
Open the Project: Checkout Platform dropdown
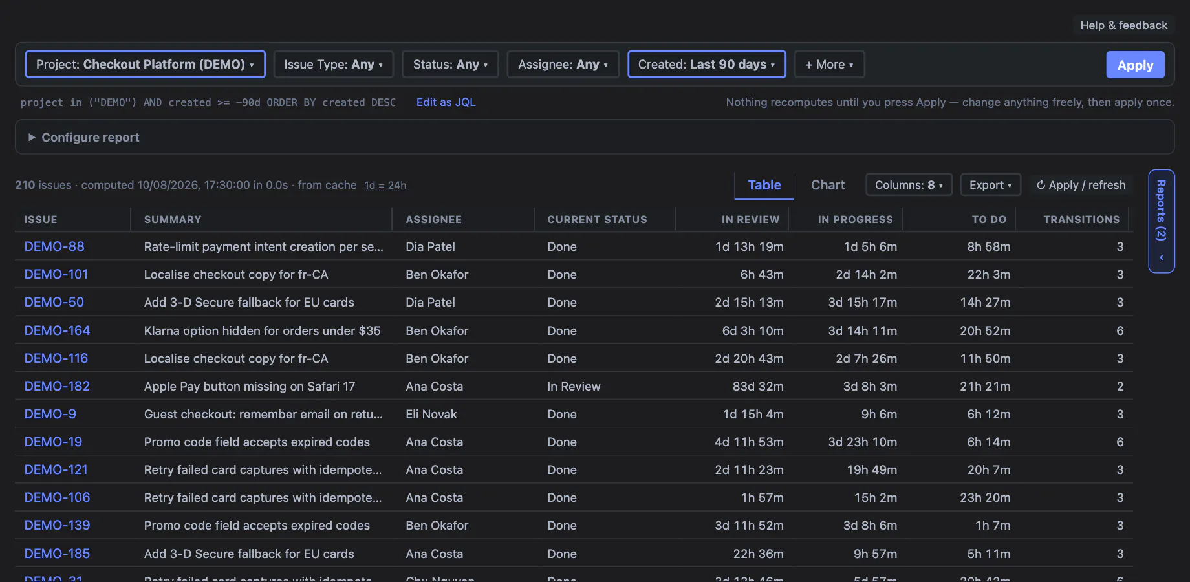pyautogui.click(x=145, y=64)
